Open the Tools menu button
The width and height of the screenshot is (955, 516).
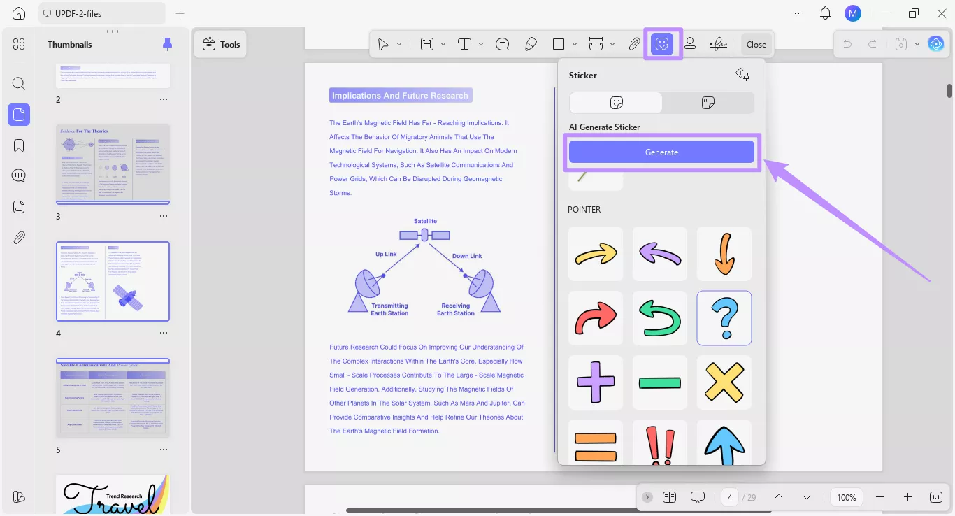pos(220,44)
